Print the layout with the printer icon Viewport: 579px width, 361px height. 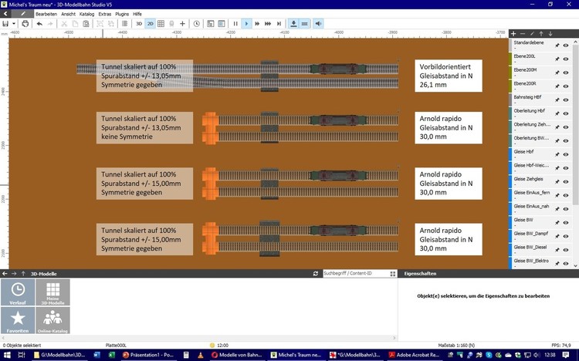tap(25, 24)
